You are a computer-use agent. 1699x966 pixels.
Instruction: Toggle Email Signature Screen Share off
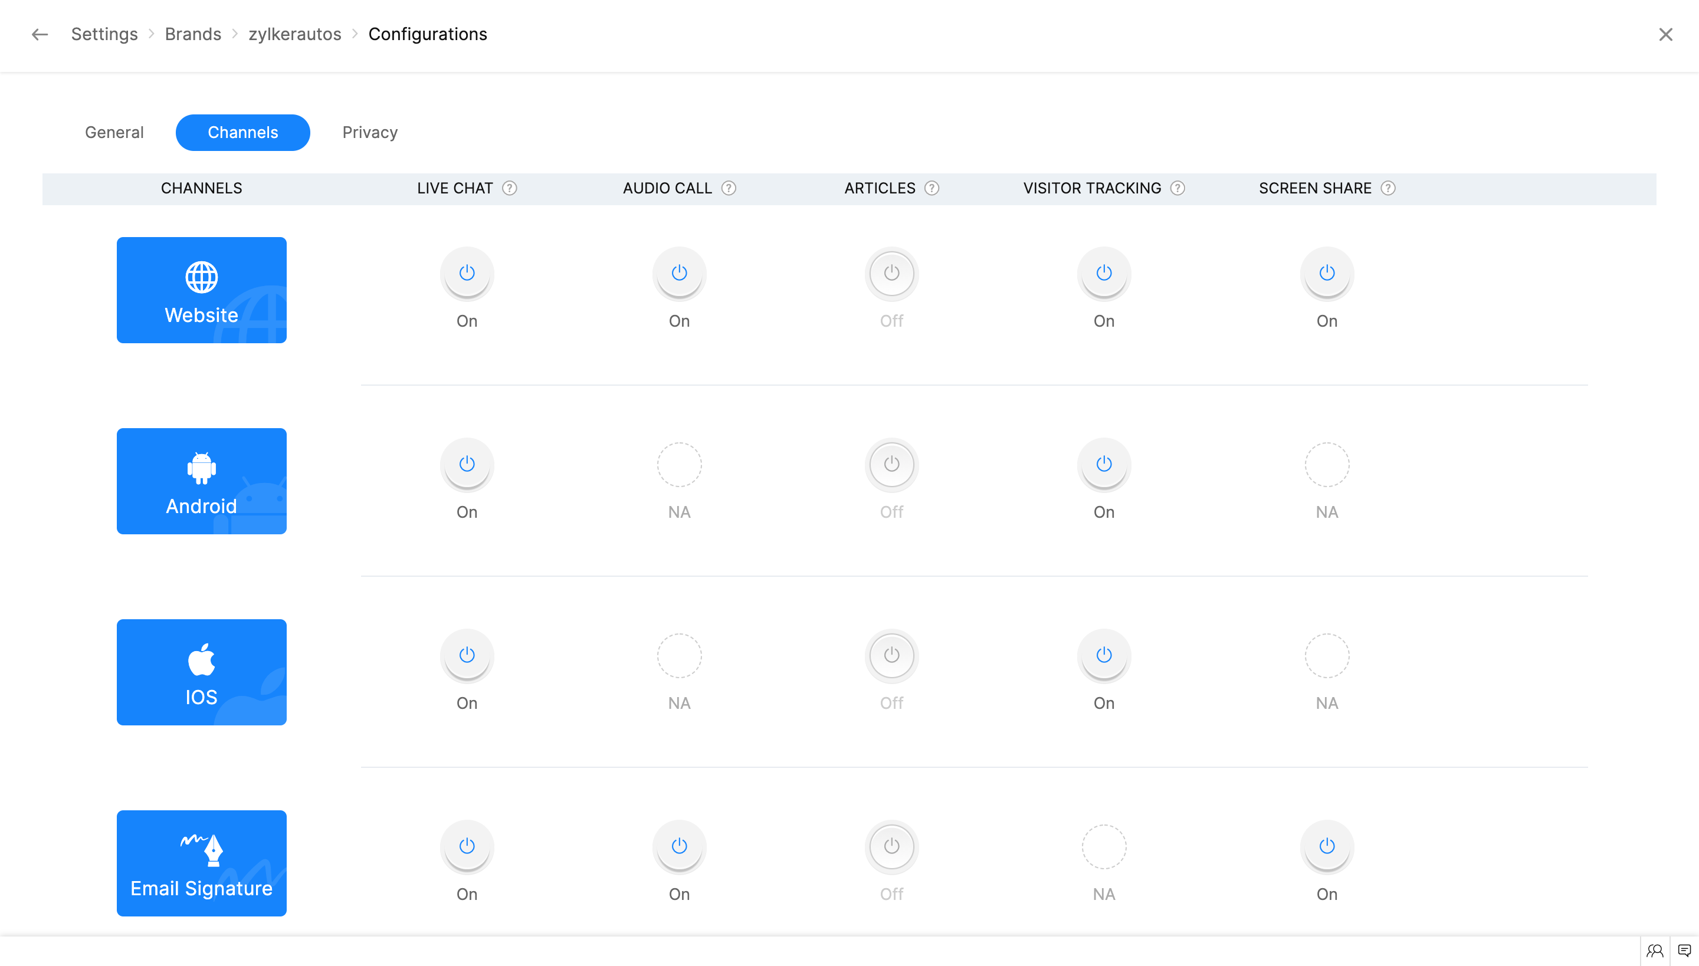pos(1326,846)
